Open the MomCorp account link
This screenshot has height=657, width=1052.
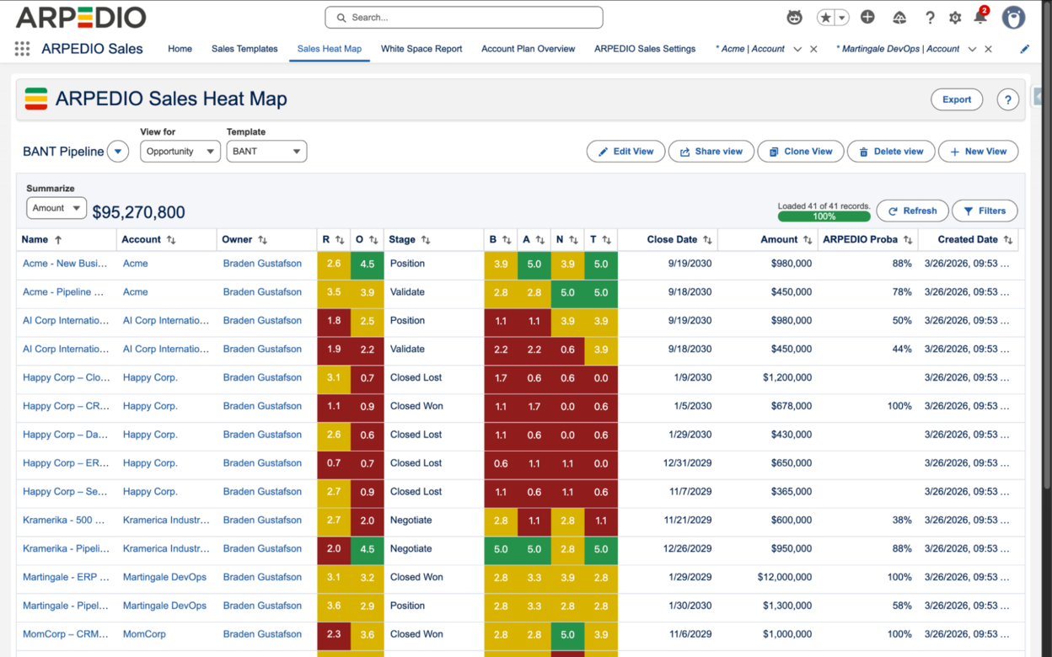pos(144,634)
